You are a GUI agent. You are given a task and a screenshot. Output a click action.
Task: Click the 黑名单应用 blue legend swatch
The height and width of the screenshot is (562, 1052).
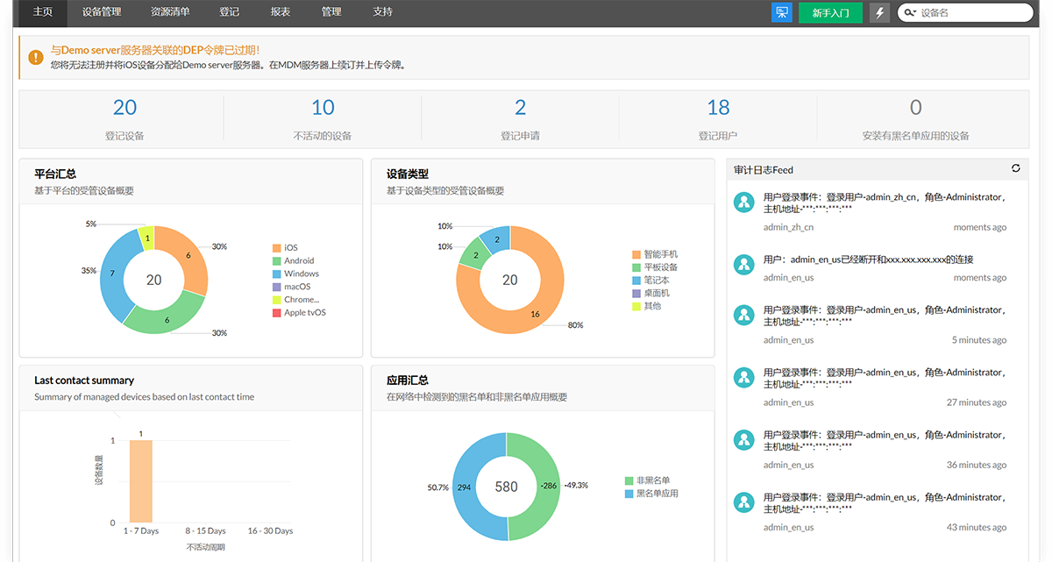click(629, 494)
